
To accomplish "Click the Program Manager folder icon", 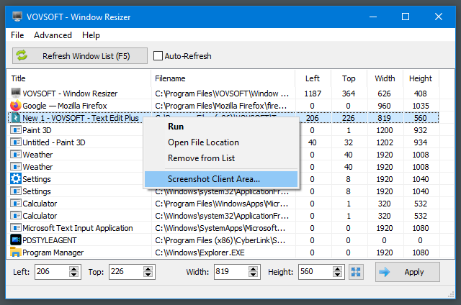I will click(x=16, y=252).
